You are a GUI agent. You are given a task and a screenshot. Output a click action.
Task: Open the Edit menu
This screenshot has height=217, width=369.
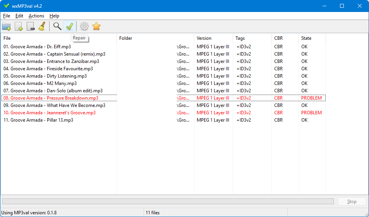click(19, 16)
